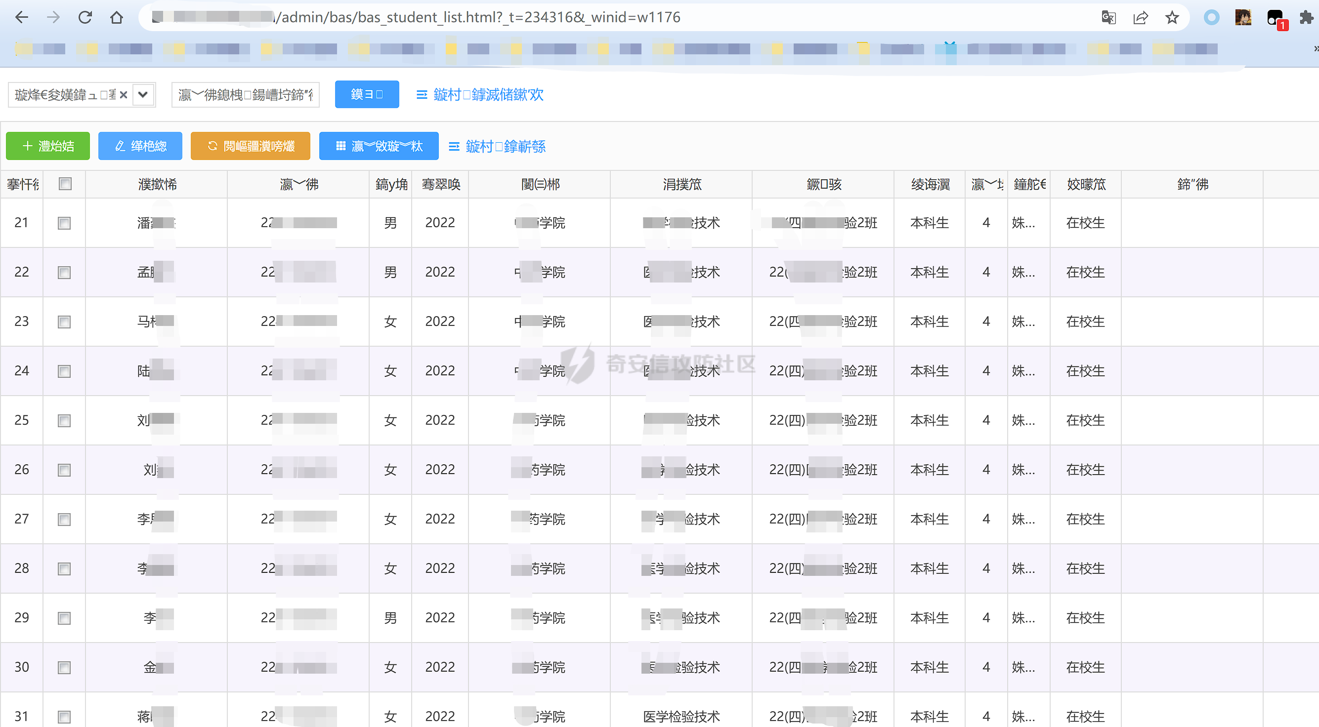
Task: Check the checkbox for row 30
Action: [64, 668]
